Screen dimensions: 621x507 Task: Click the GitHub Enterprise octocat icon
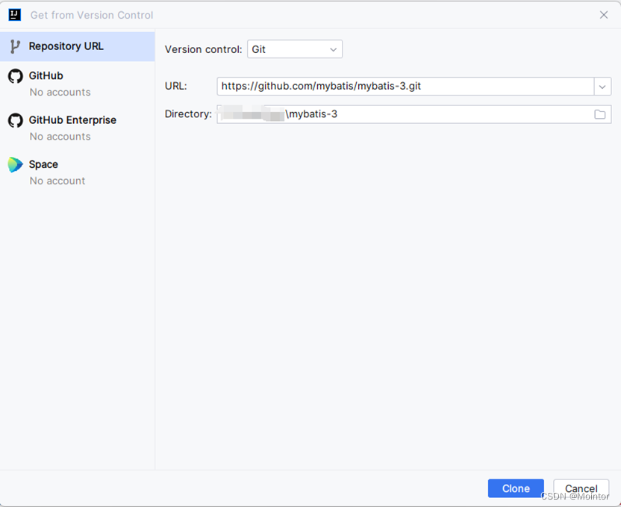click(x=16, y=120)
